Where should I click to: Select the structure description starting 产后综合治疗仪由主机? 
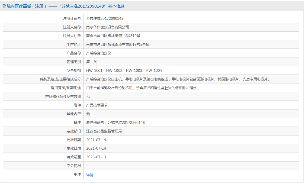pyautogui.click(x=178, y=79)
